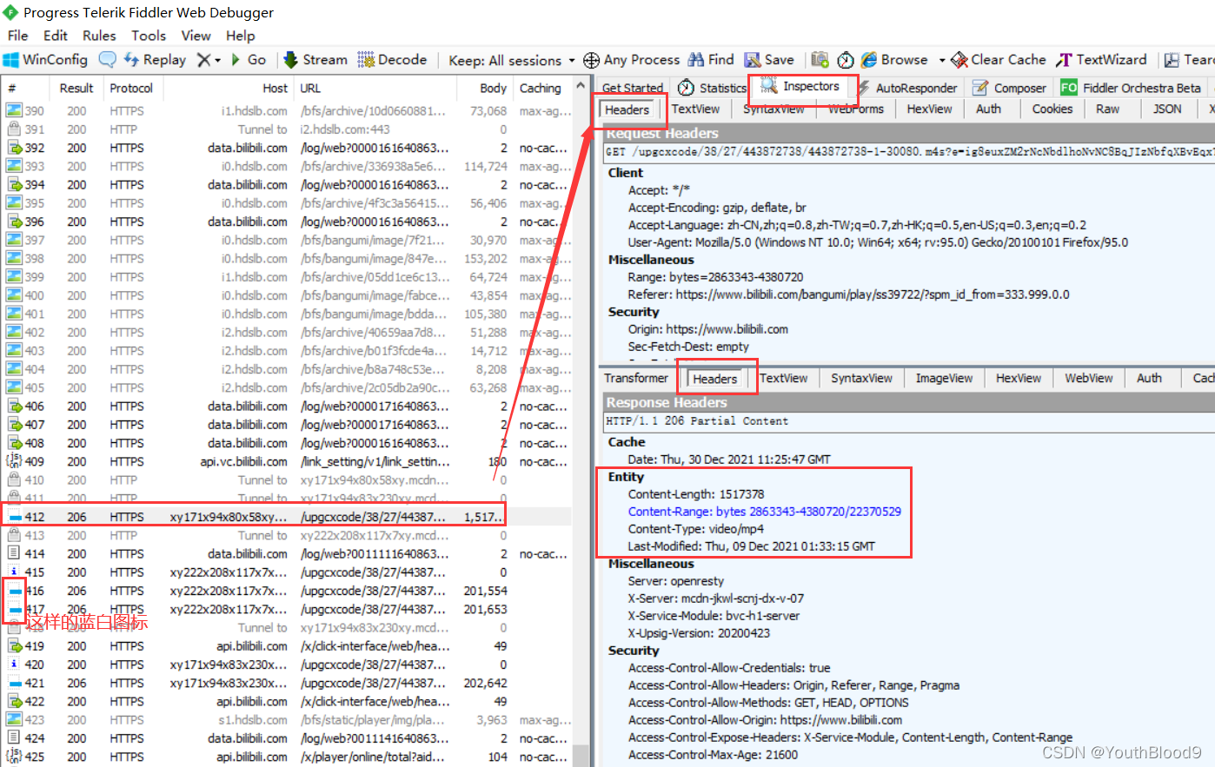
Task: Select the response WebView tab
Action: [x=1088, y=378]
